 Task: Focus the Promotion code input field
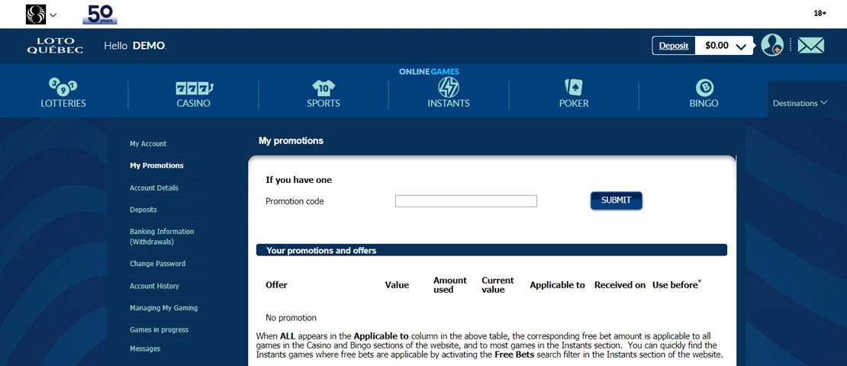point(466,201)
